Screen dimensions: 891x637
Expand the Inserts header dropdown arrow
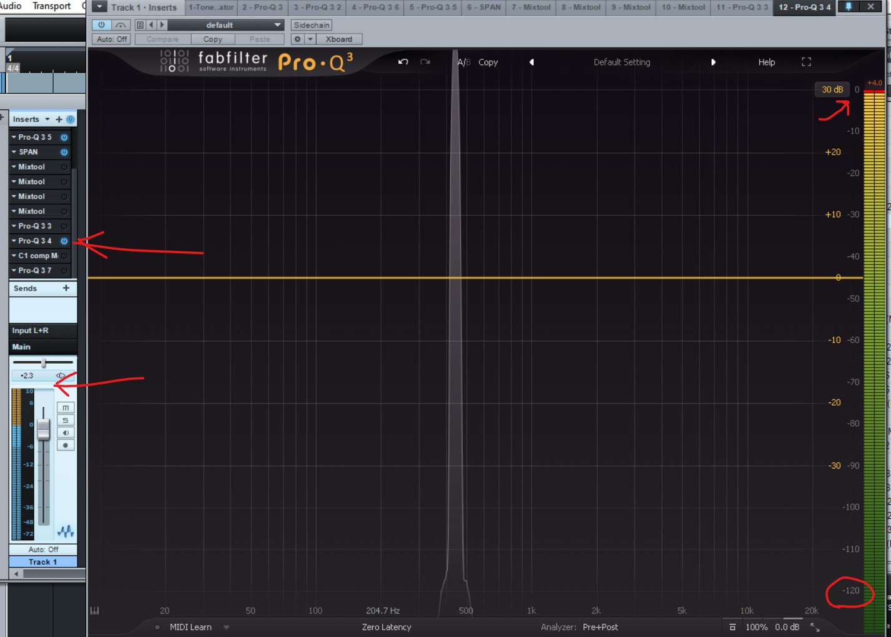[47, 119]
